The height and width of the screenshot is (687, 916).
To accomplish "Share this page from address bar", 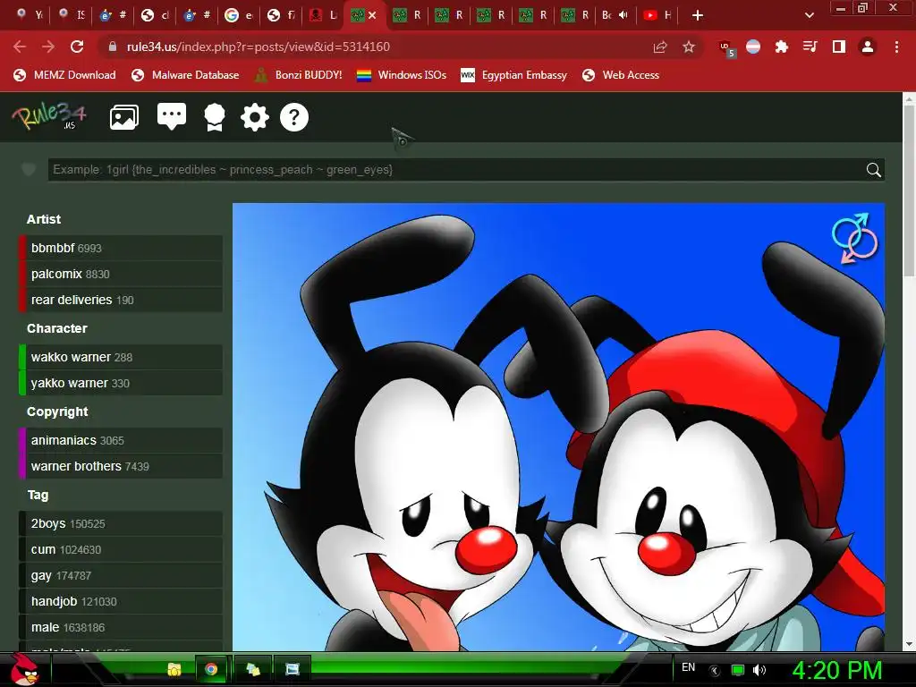I will [x=660, y=47].
